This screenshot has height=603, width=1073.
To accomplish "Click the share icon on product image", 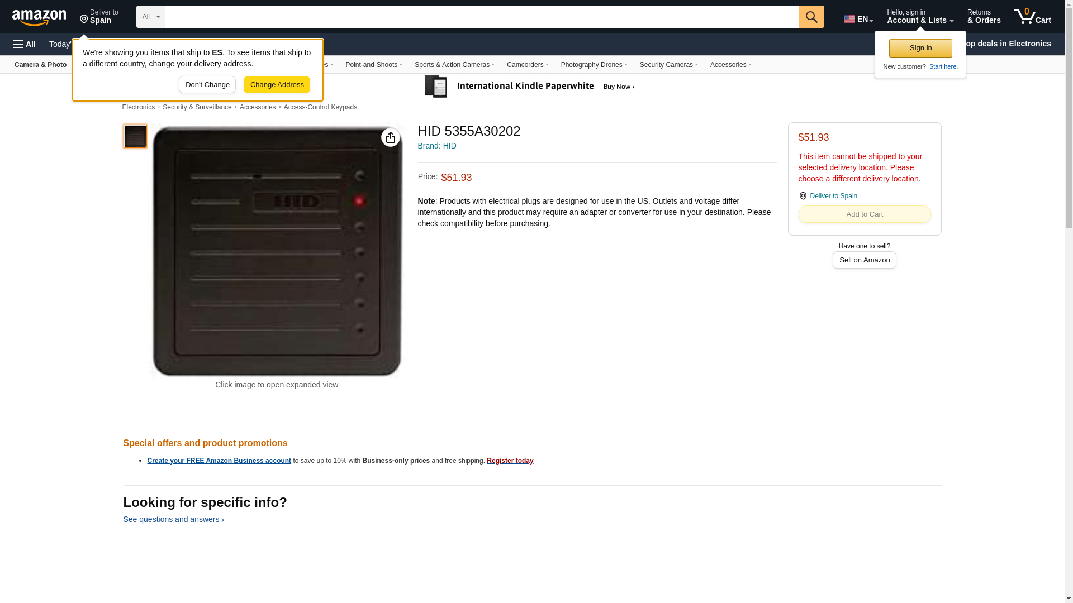I will click(x=390, y=137).
